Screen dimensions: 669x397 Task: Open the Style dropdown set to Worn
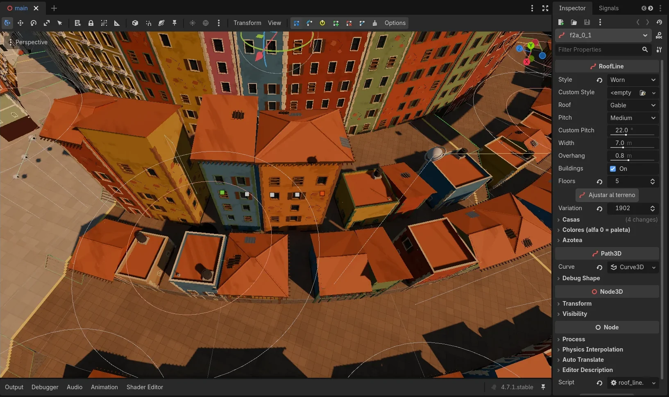point(633,80)
